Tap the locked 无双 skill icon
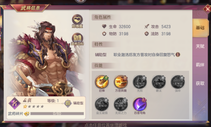211x127 pixels. tap(140, 82)
